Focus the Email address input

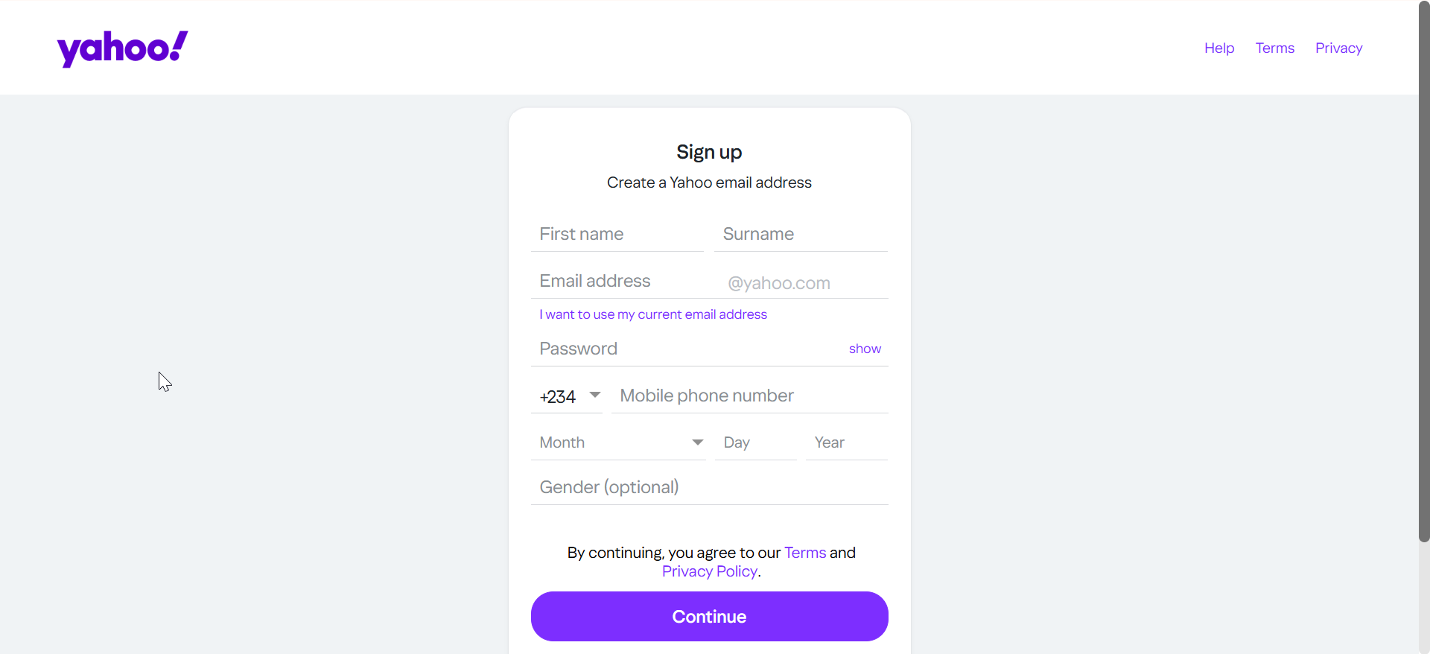click(x=626, y=282)
